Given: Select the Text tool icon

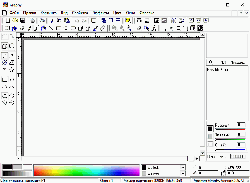Looking at the screenshot, I should click(87, 28).
